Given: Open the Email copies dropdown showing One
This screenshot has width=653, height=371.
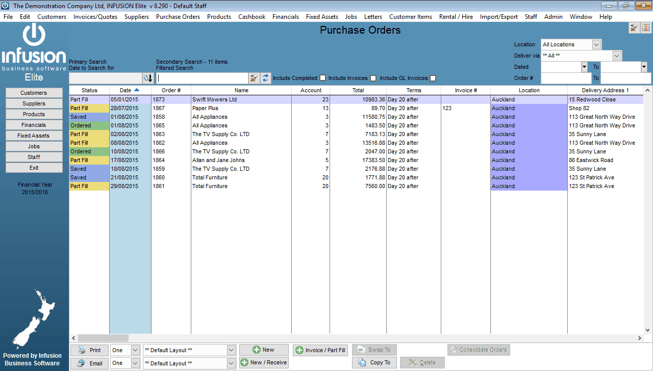Looking at the screenshot, I should (x=135, y=363).
